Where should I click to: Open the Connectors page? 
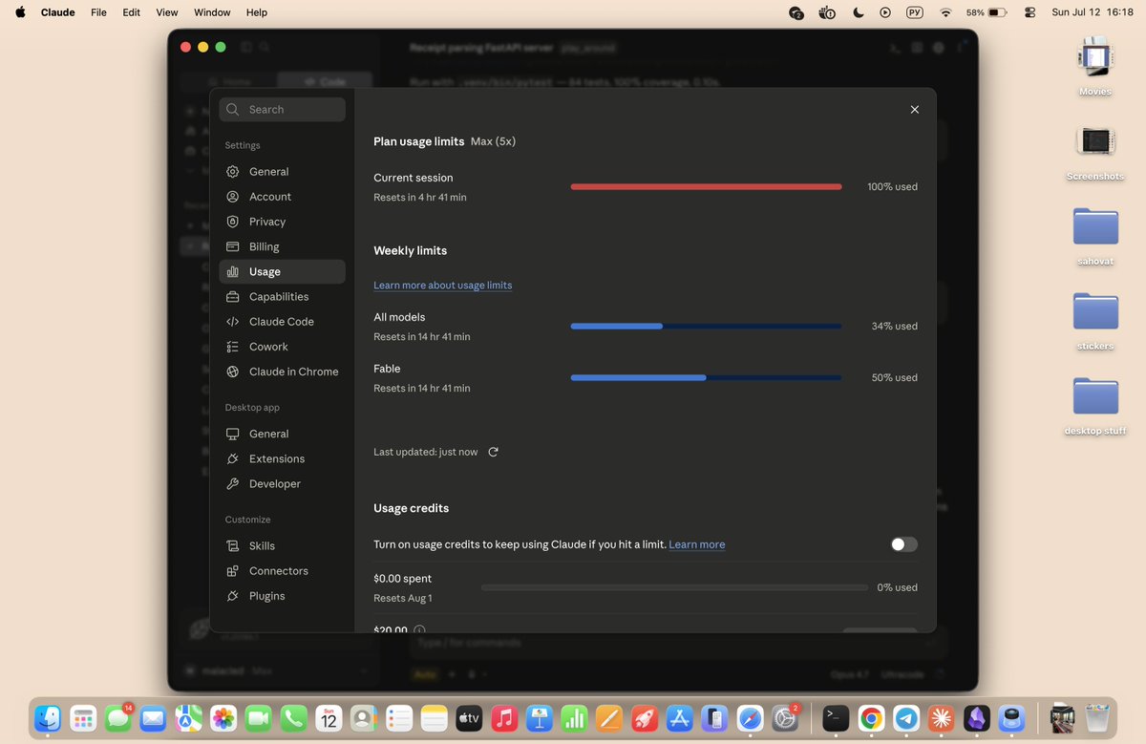click(x=282, y=571)
